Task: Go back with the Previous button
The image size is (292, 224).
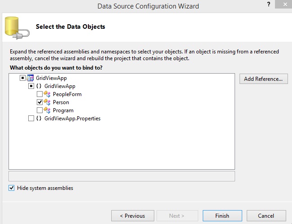Action: [132, 216]
